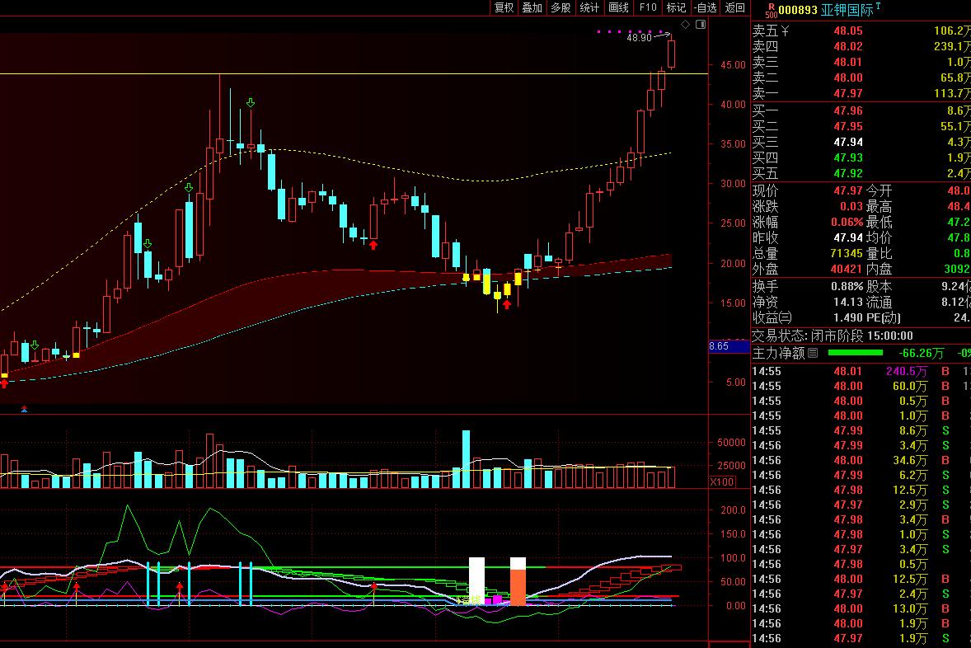Click the 200.0 indicator axis label
The height and width of the screenshot is (648, 971).
[734, 510]
